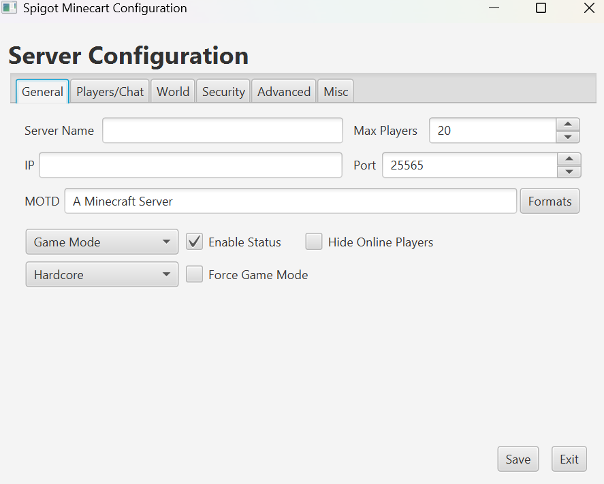Click the Max Players value field
Image resolution: width=604 pixels, height=484 pixels.
click(493, 131)
